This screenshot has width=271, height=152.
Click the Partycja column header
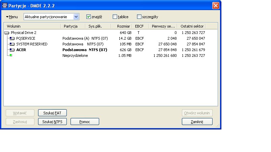[x=73, y=26]
